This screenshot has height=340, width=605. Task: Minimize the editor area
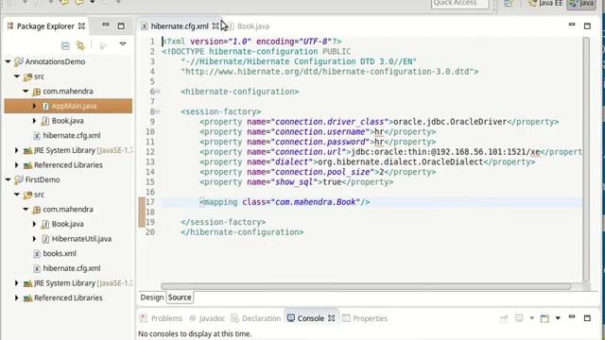click(x=572, y=25)
